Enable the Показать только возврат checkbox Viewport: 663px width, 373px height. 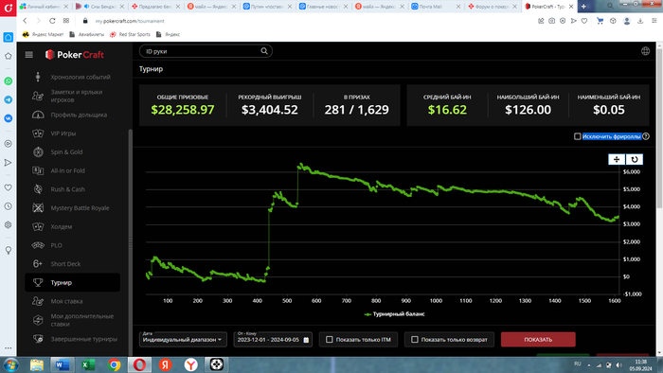click(415, 339)
